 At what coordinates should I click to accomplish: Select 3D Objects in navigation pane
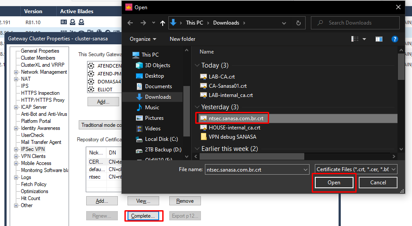point(157,65)
